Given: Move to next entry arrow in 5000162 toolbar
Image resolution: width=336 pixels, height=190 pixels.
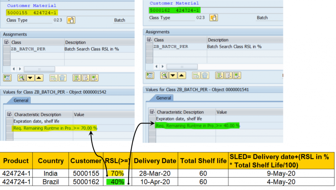Looking at the screenshot, I should tap(173, 75).
